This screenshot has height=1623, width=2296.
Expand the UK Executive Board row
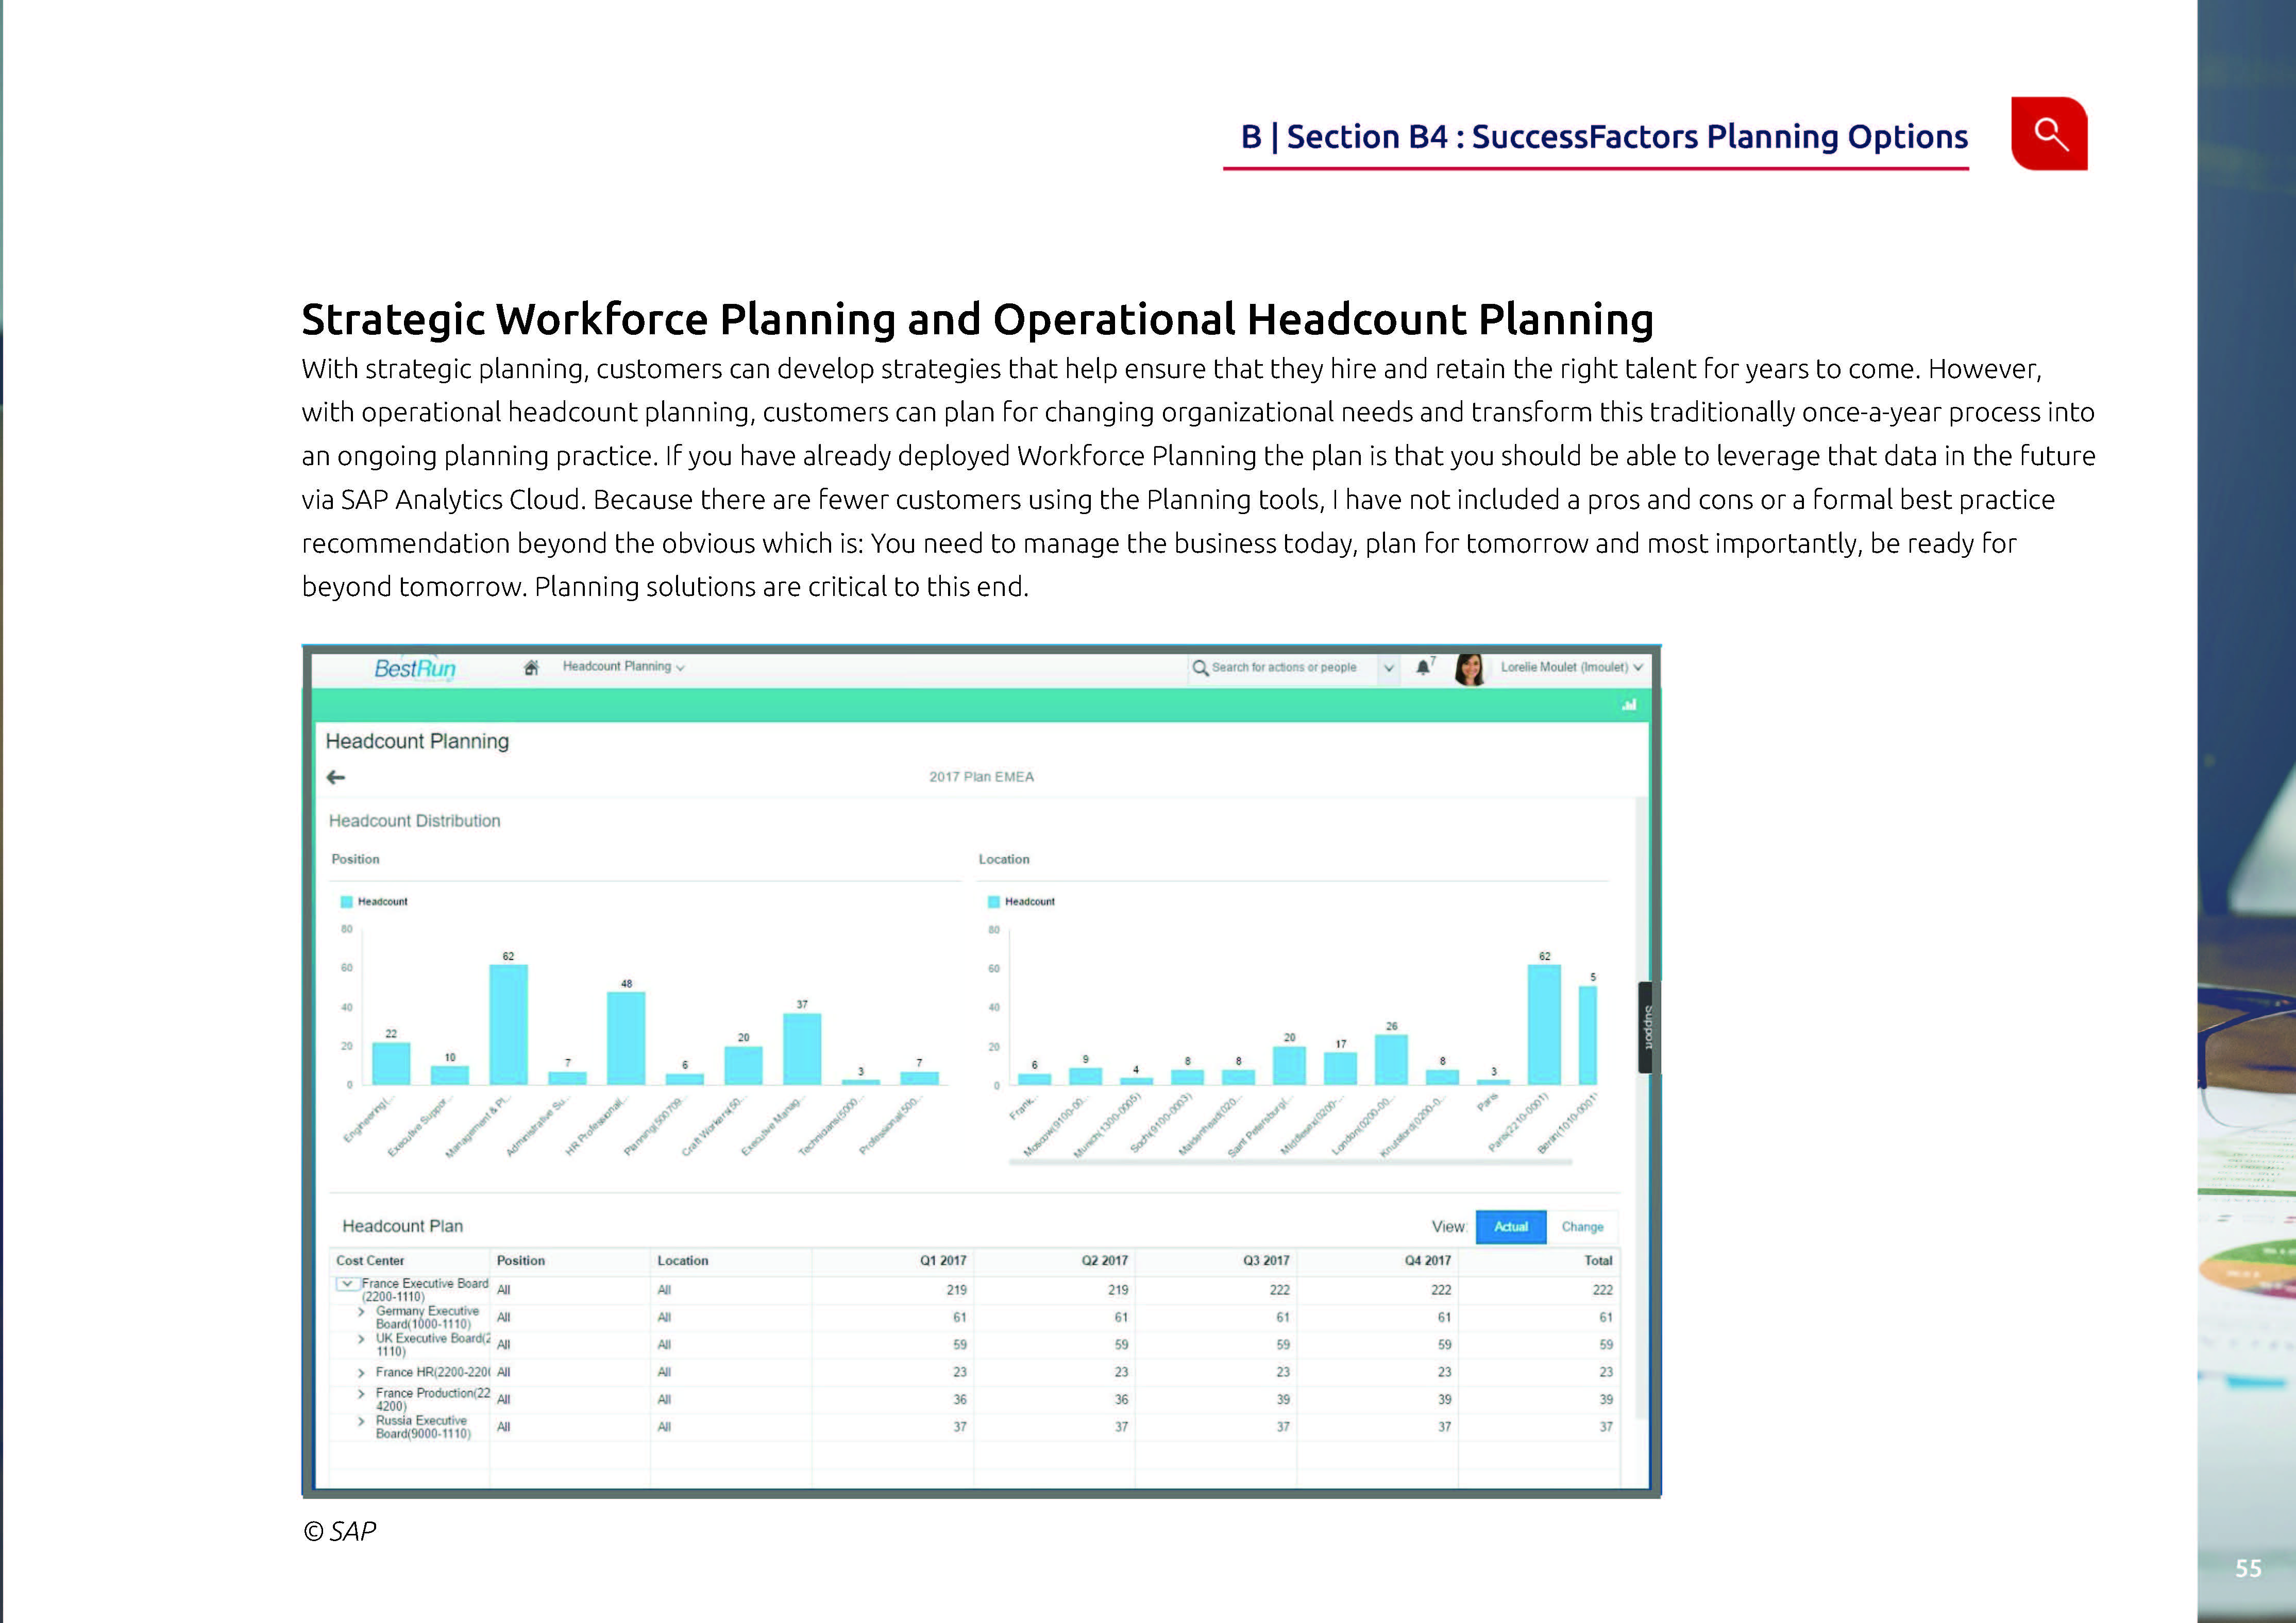coord(361,1339)
